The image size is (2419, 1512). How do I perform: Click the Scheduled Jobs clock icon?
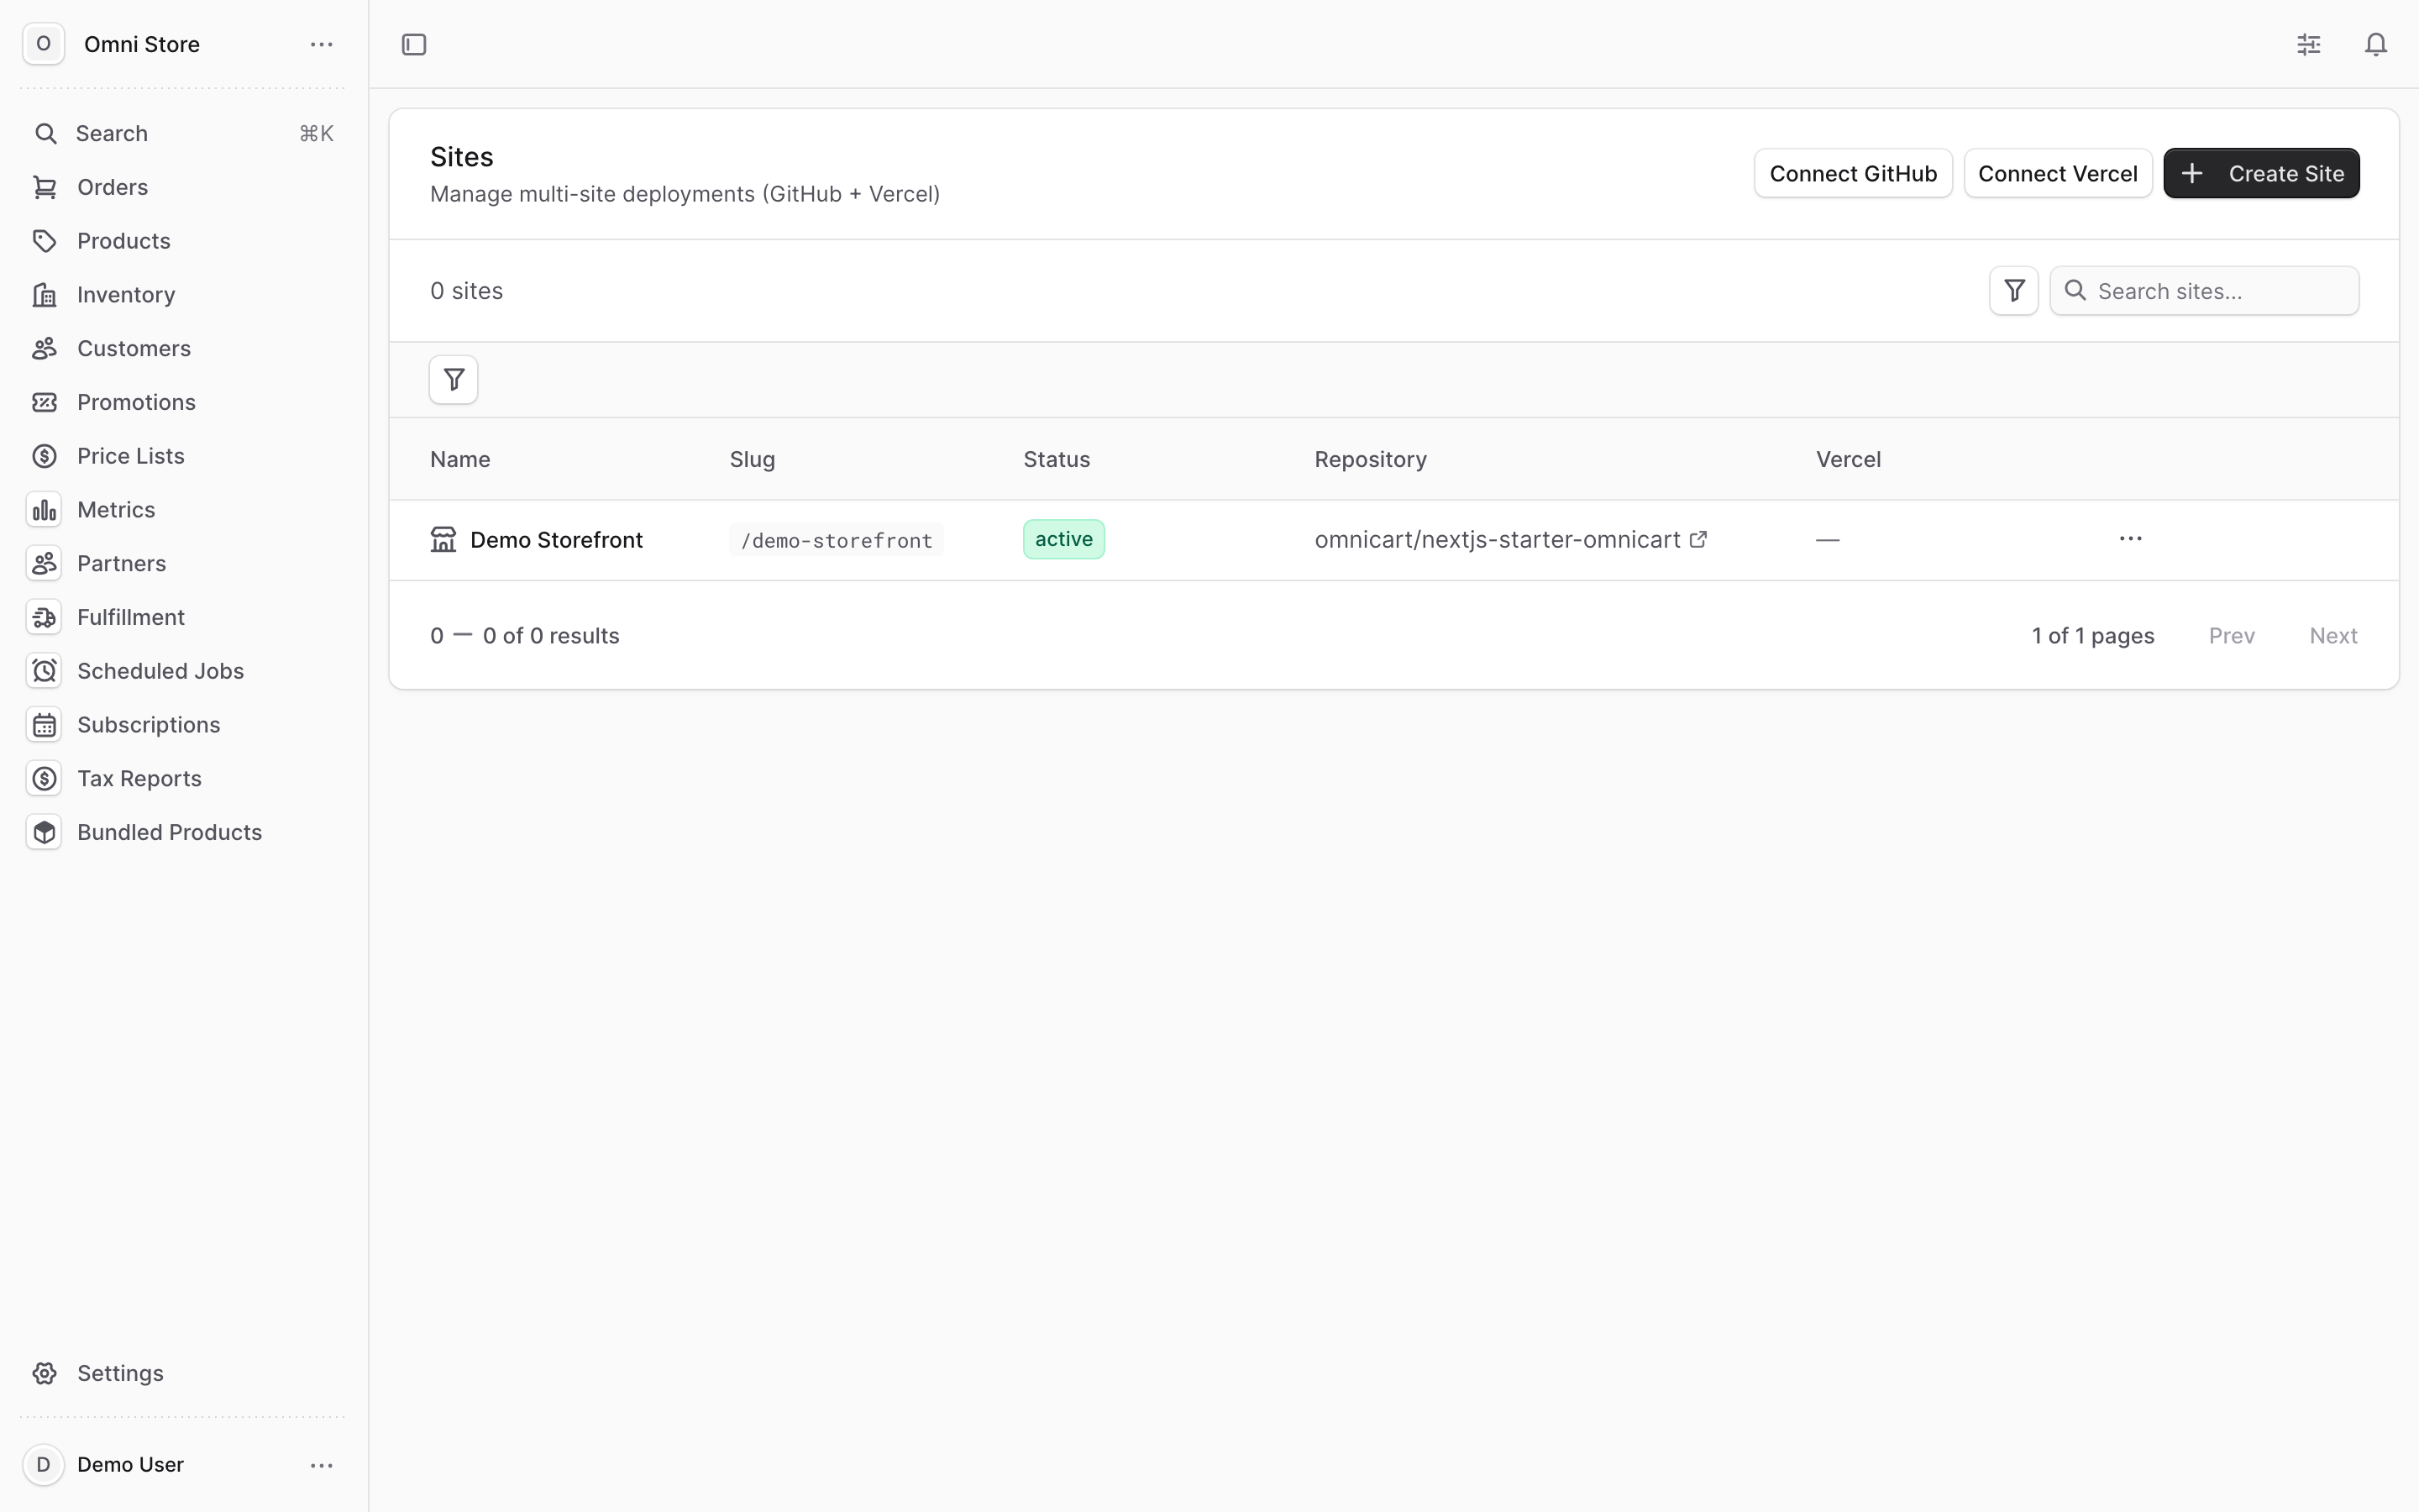point(44,671)
